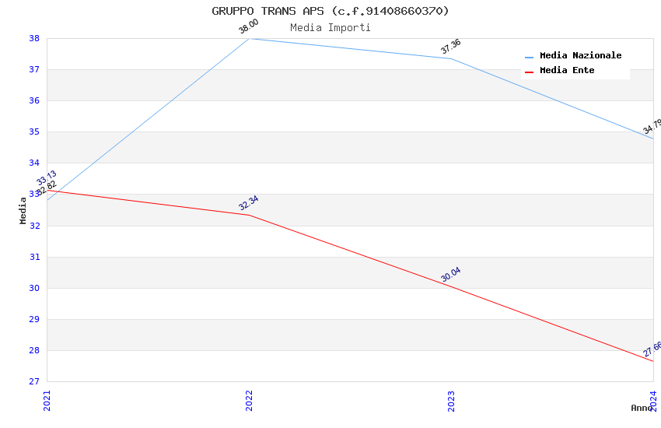
Task: Select the Media Ente legend label
Action: (x=567, y=71)
